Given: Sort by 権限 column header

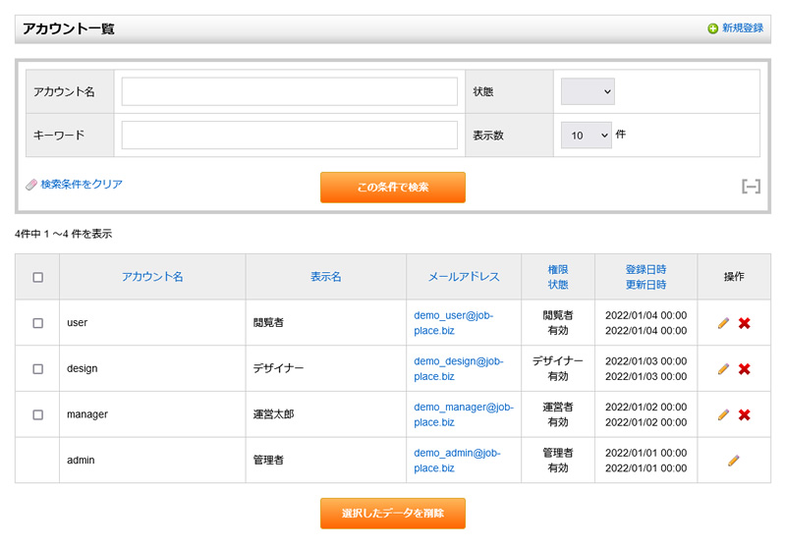Looking at the screenshot, I should 558,269.
